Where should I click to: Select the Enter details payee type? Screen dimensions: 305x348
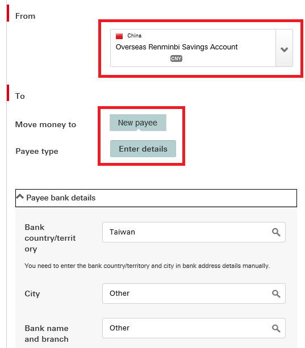143,149
